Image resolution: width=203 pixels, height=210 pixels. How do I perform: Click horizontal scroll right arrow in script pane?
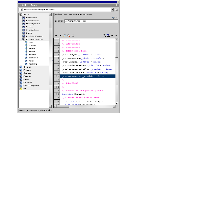coord(114,107)
